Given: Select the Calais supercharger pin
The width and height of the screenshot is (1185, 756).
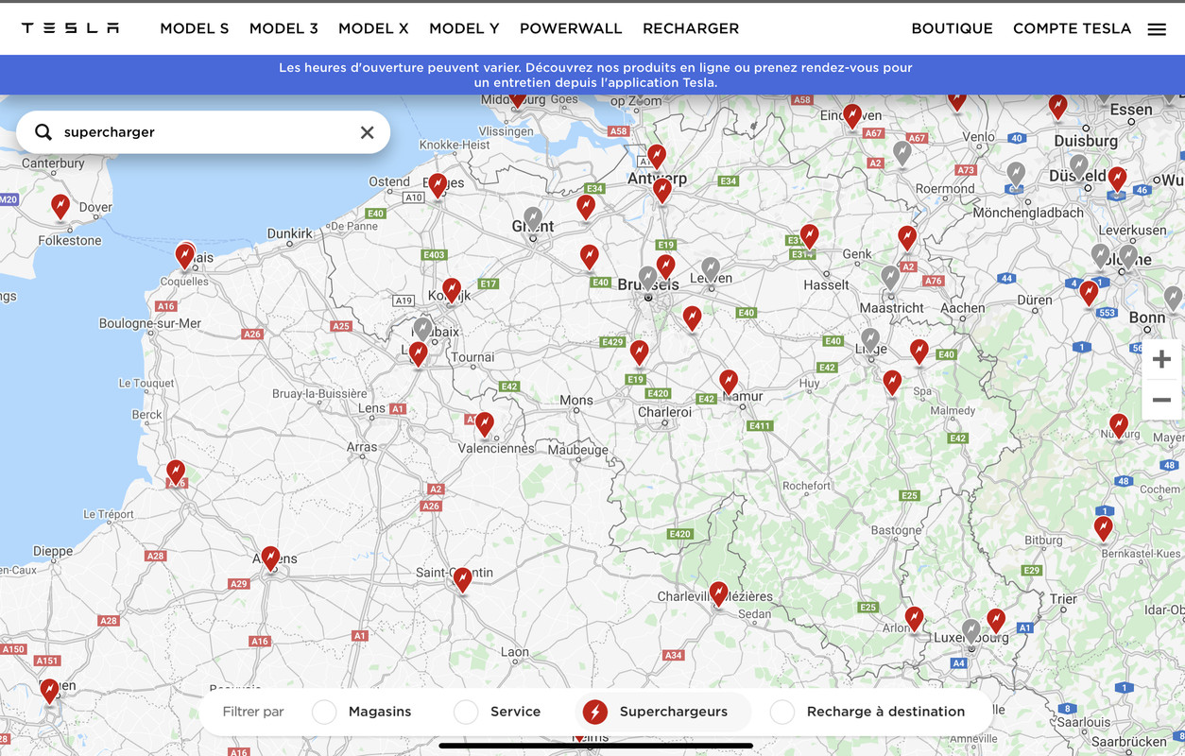Looking at the screenshot, I should (185, 256).
